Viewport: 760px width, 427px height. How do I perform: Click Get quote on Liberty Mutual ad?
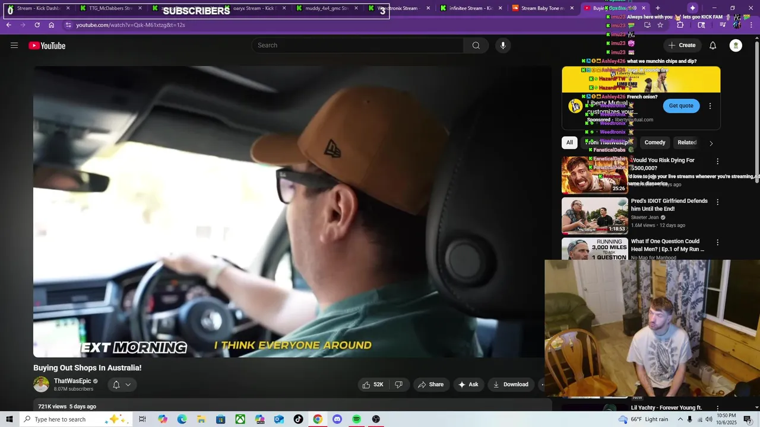pos(681,106)
